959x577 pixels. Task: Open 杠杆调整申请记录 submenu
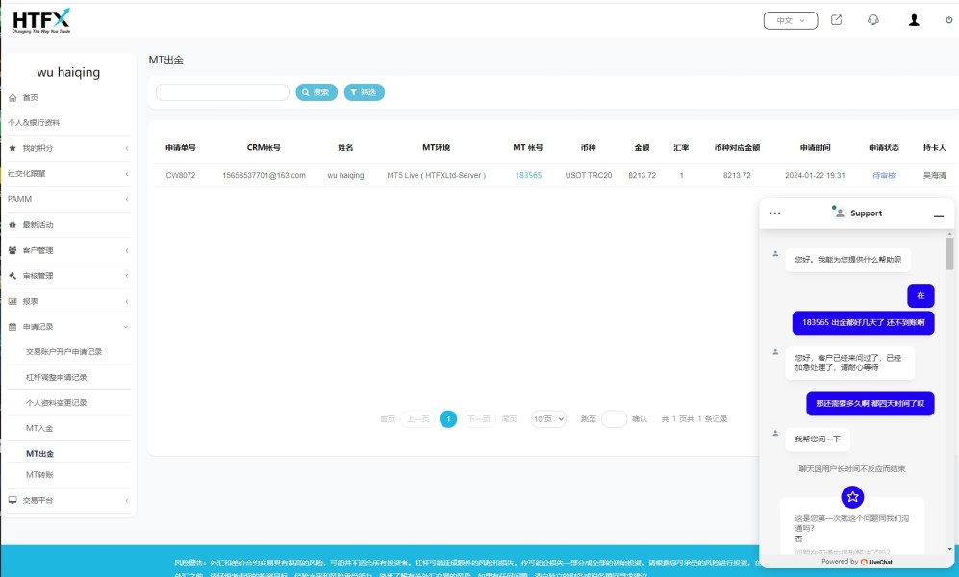tap(56, 378)
